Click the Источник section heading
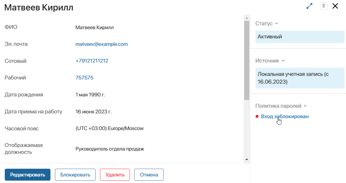 tap(267, 61)
